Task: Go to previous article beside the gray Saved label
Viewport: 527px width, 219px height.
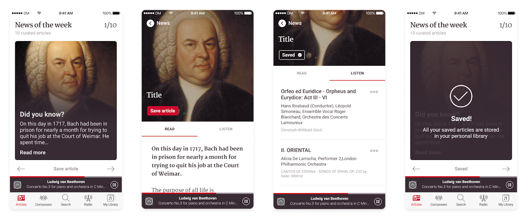Action: pos(416,169)
